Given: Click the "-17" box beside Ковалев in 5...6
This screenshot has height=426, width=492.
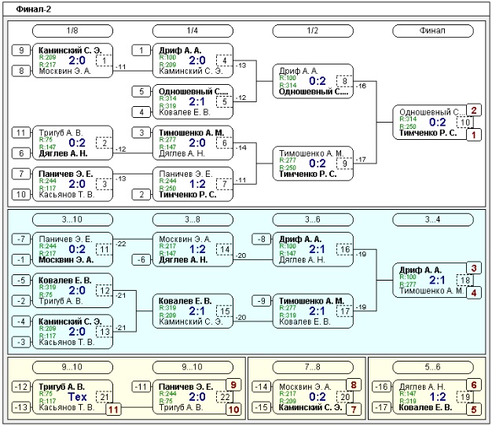Looking at the screenshot, I should click(x=381, y=407).
